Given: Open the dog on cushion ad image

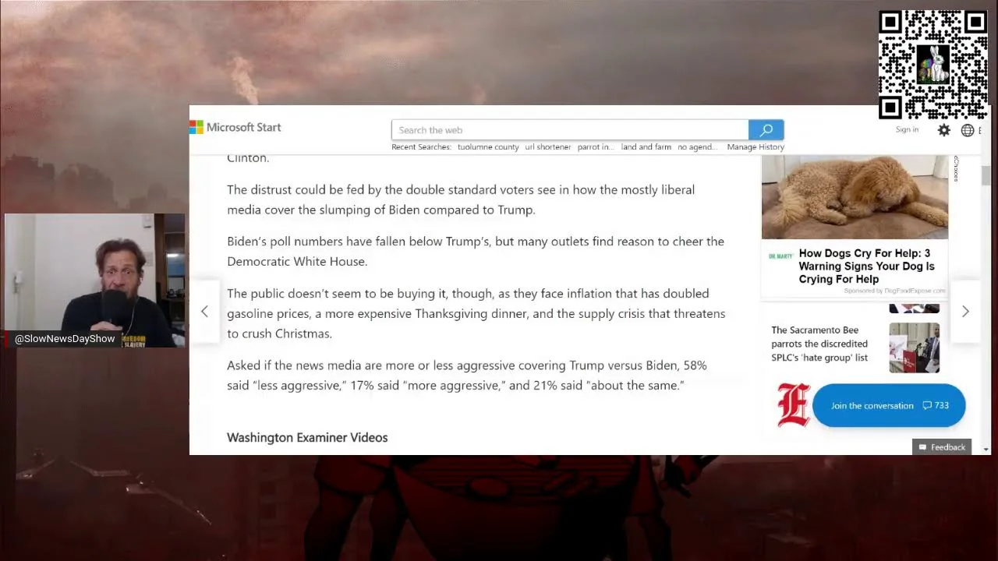Looking at the screenshot, I should [x=855, y=197].
